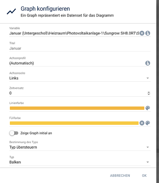Viewport: 159px width, 183px height.
Task: Click the Zeitversatz number field
Action: (78, 93)
